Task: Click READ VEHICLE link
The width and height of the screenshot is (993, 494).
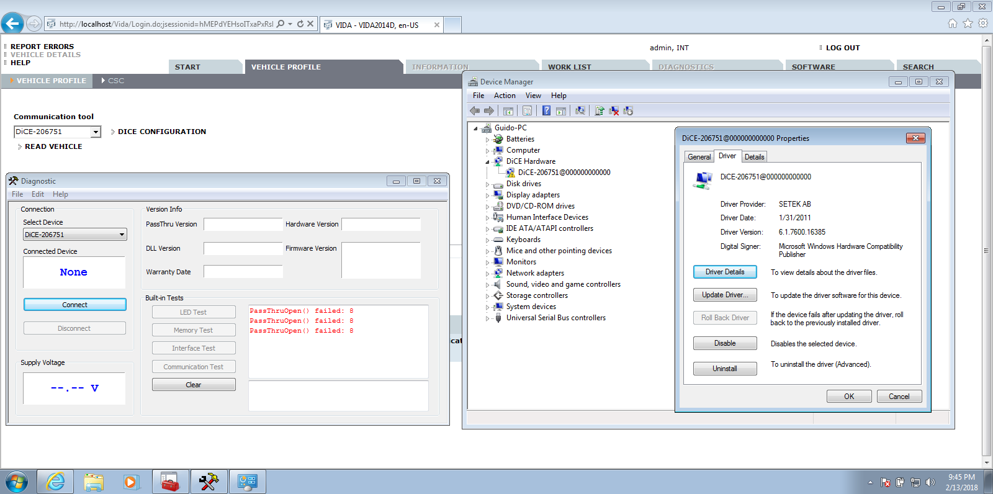Action: point(53,146)
